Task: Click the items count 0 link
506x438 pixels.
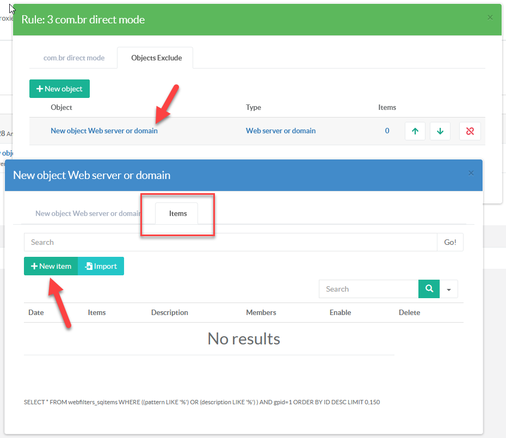Action: [387, 131]
